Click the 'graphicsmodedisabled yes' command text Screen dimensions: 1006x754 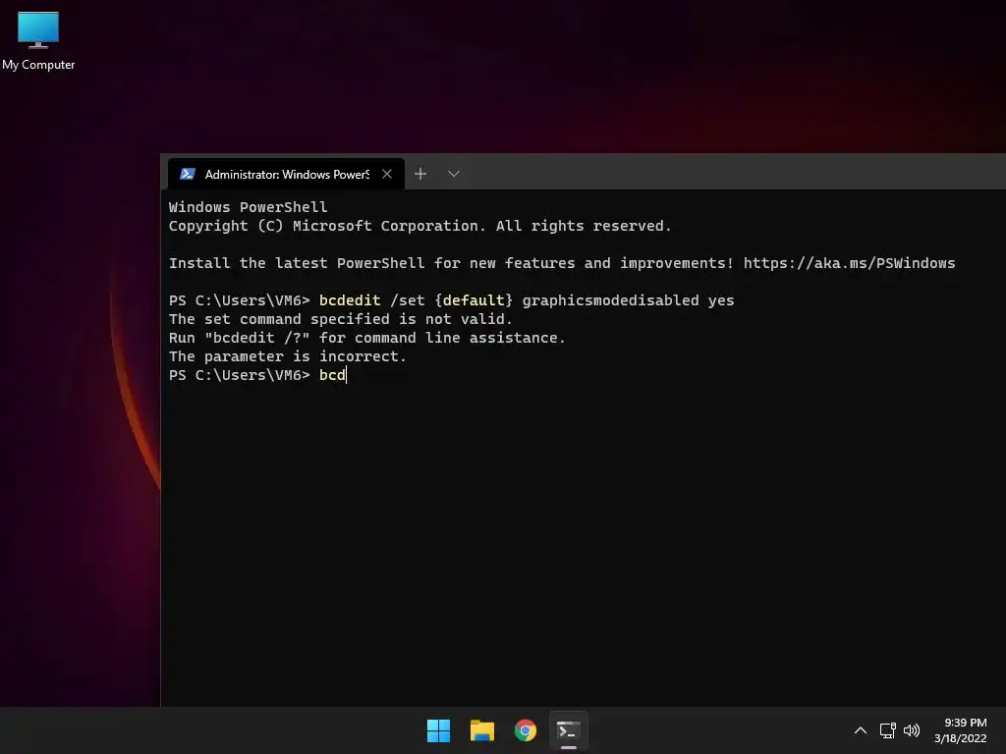628,300
